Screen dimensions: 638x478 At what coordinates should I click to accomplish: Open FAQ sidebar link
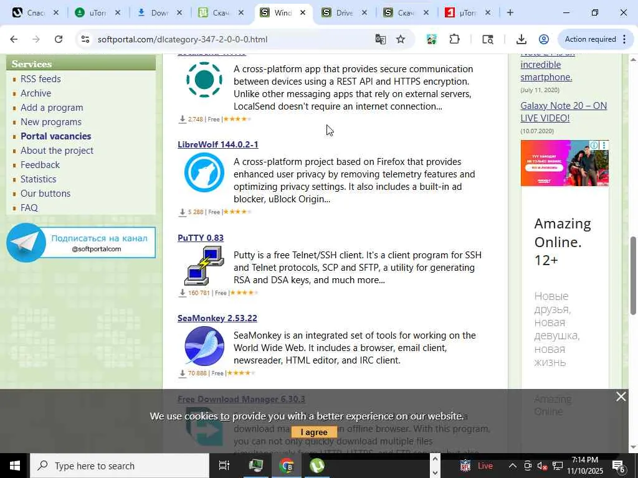pos(29,208)
